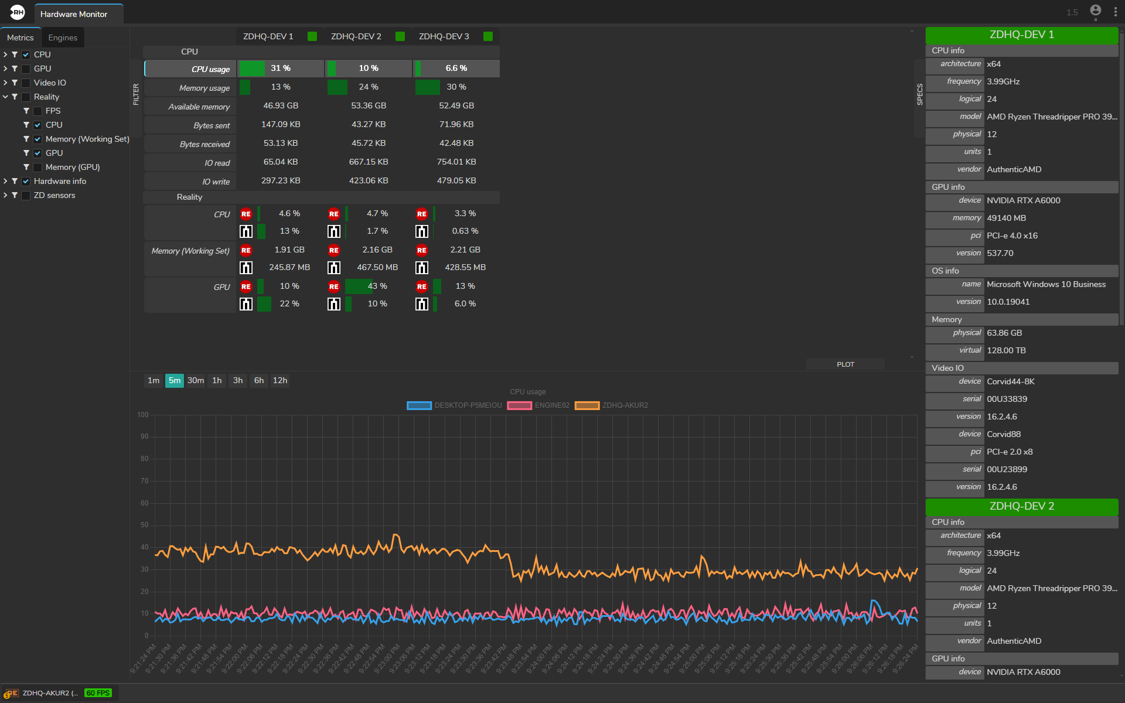The height and width of the screenshot is (703, 1125).
Task: Click the filter icon beside FPS item
Action: [x=26, y=111]
